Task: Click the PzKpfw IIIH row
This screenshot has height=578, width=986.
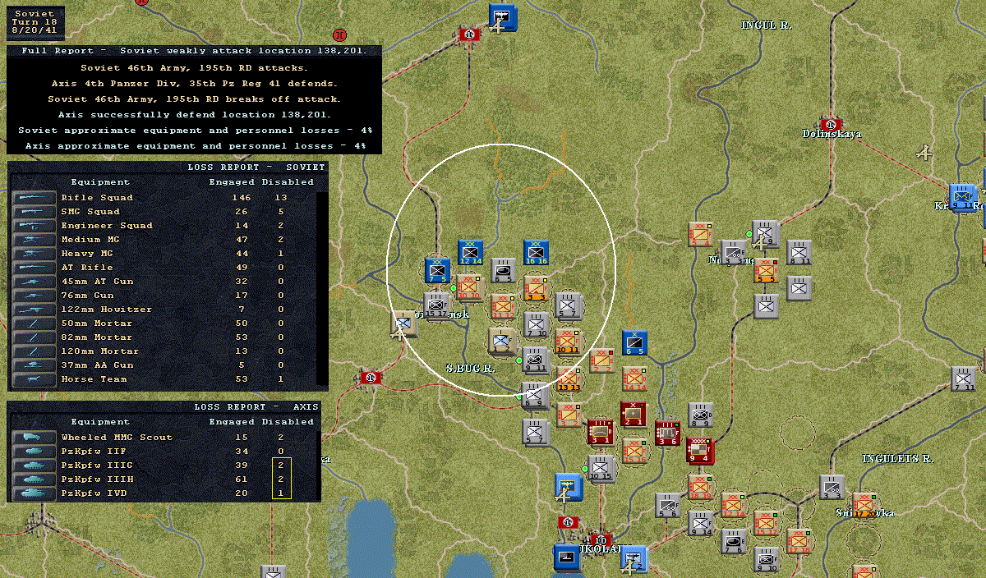Action: [164, 479]
